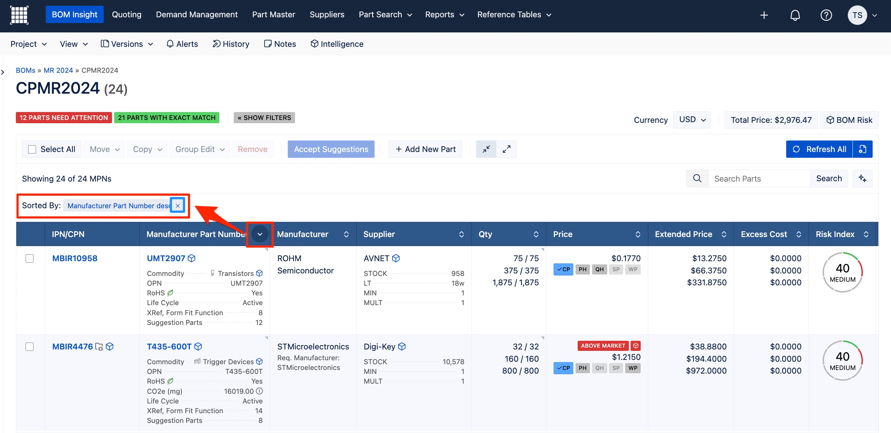
Task: Click the CO2e info icon
Action: click(x=259, y=391)
